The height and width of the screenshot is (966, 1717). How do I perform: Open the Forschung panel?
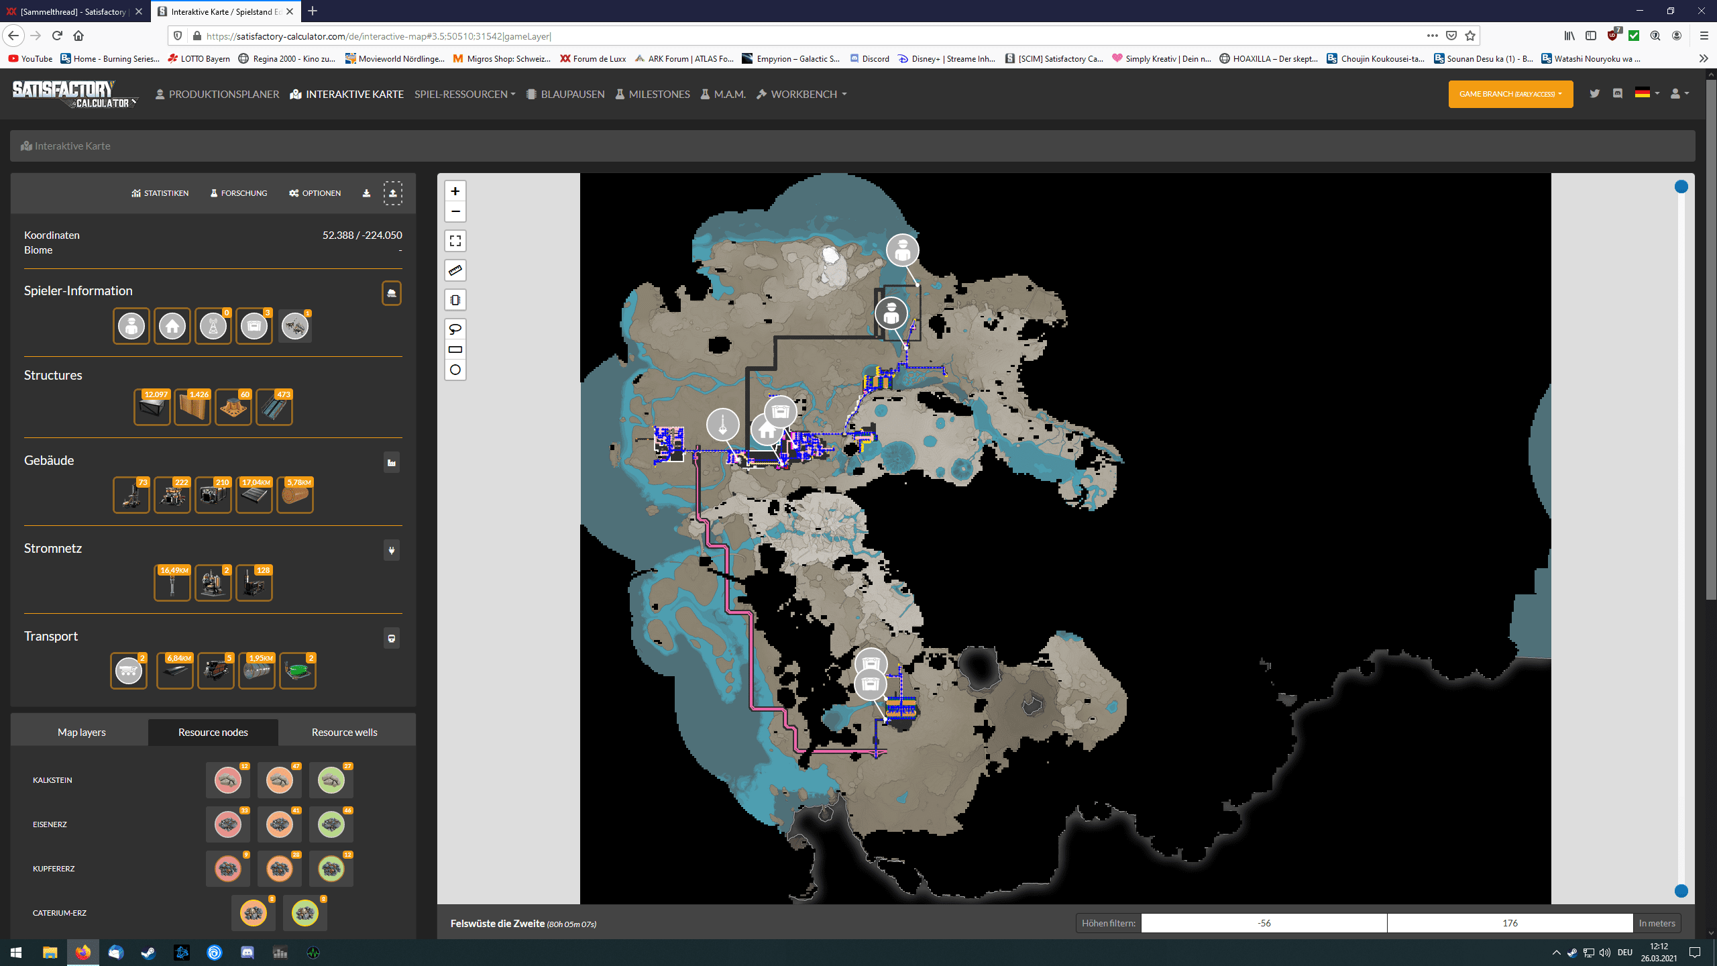[239, 193]
